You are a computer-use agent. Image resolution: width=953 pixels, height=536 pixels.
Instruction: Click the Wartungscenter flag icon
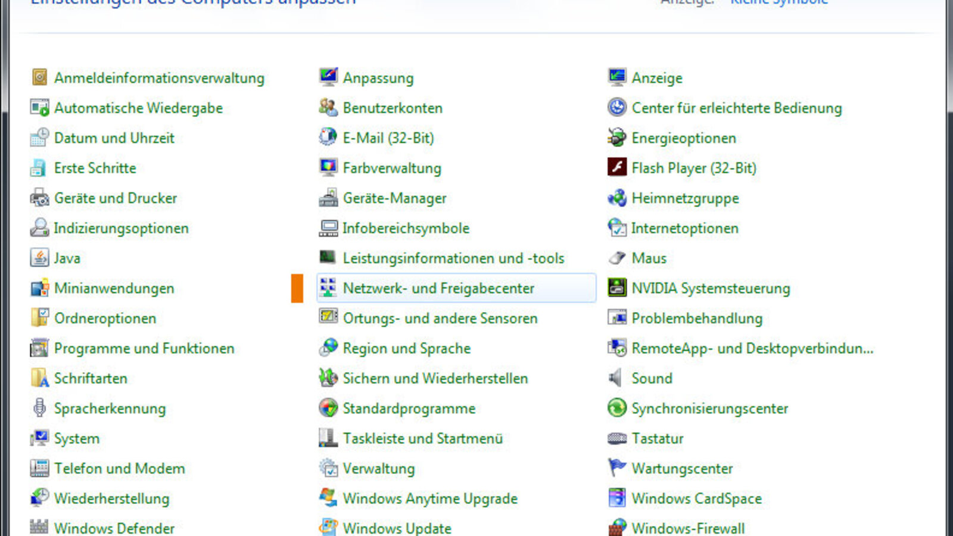[x=617, y=468]
